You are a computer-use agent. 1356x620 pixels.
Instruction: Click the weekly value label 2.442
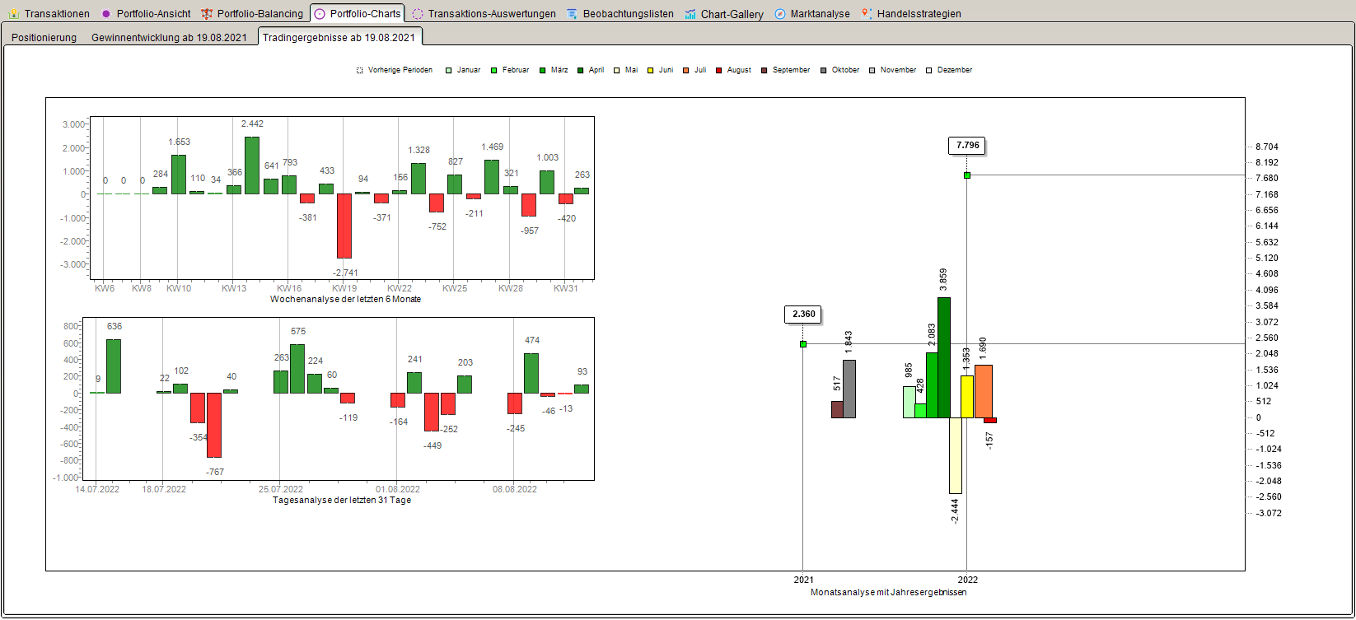pyautogui.click(x=252, y=124)
